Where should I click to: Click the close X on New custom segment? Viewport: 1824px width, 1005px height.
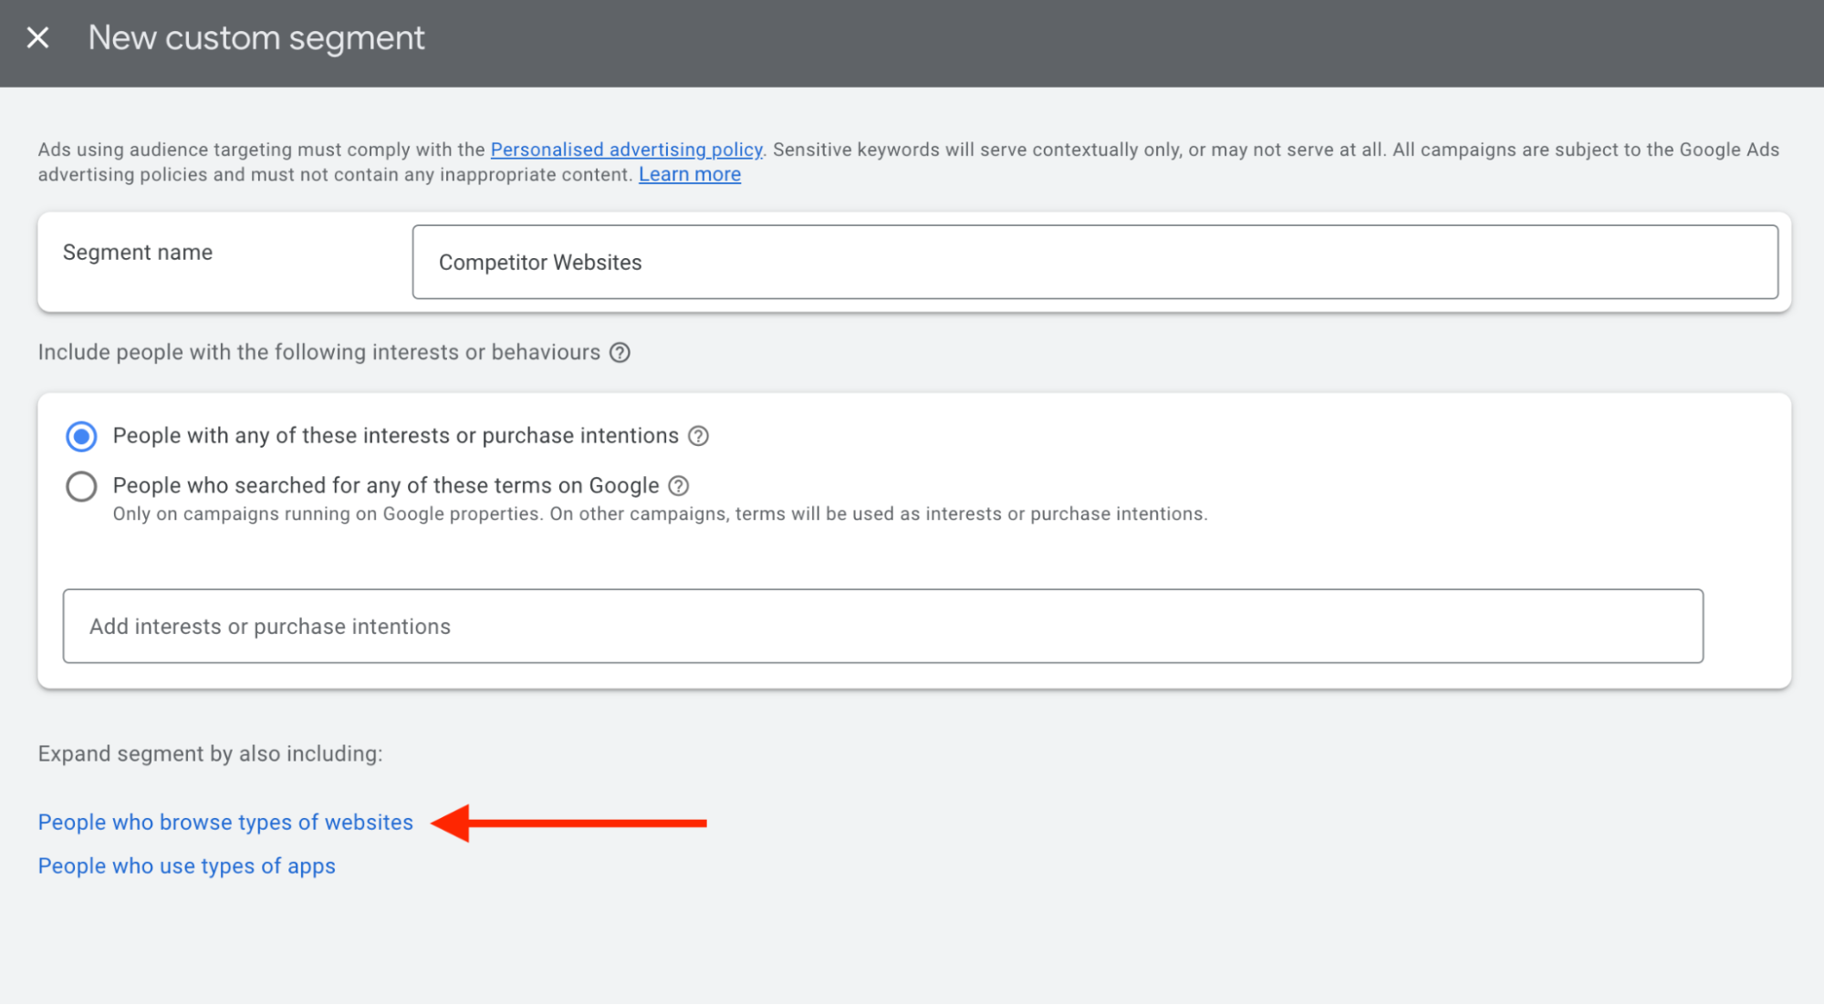coord(38,37)
